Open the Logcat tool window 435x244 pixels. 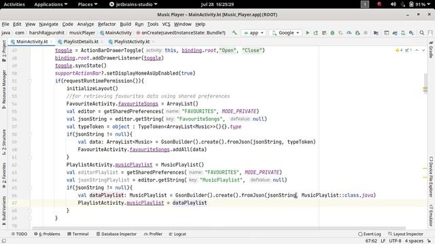[177, 234]
